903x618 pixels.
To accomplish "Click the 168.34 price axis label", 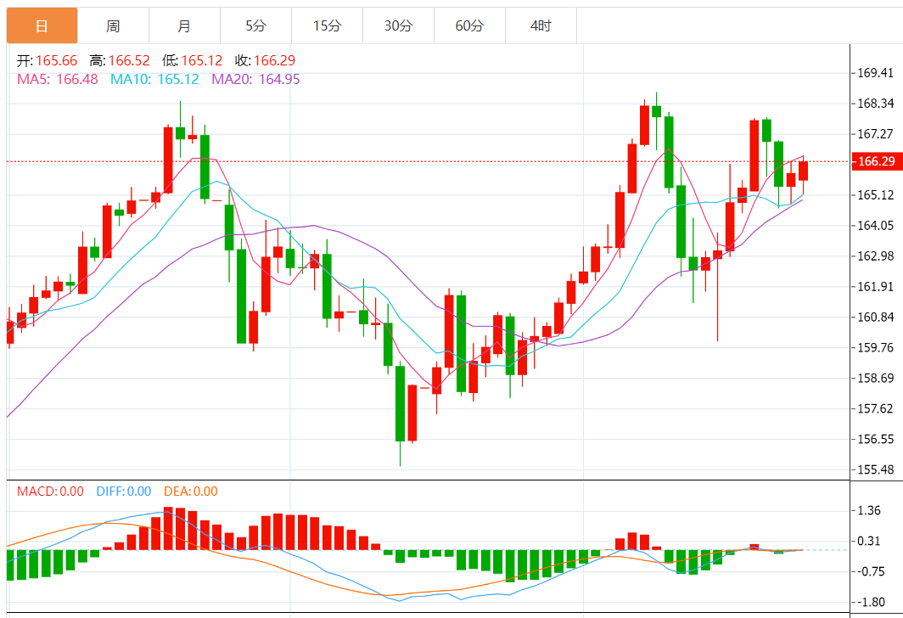I will point(875,103).
